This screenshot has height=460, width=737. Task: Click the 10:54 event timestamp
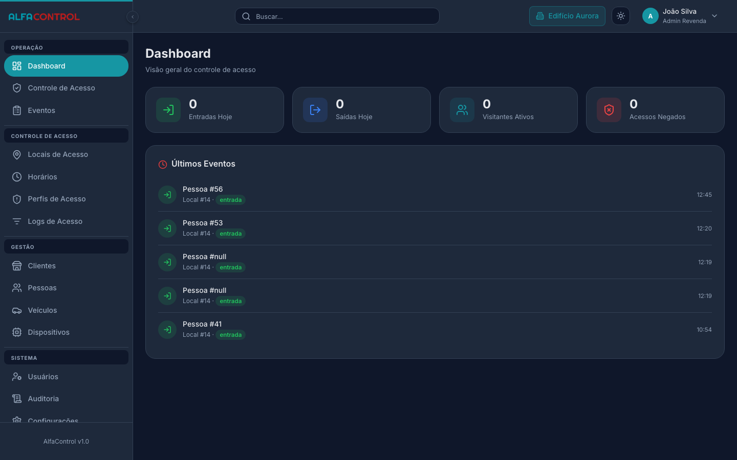[704, 330]
